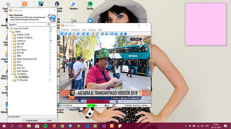Viewport: 231px width, 129px height.
Task: Open Firefox from the taskbar
Action: (54, 126)
